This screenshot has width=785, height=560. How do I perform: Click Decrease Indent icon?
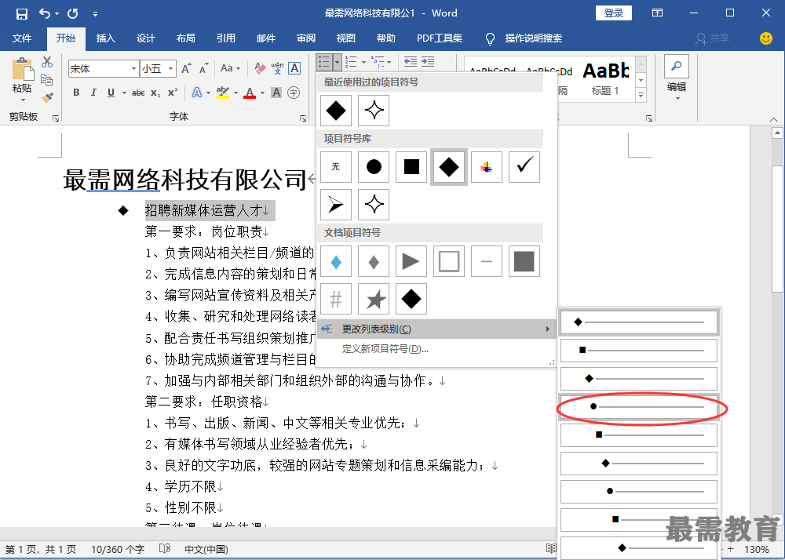pos(411,61)
